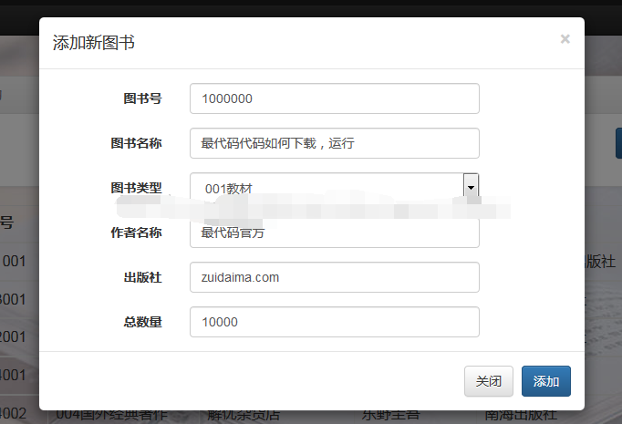
Task: Click 东野圭吾 cell in background table
Action: click(x=390, y=415)
